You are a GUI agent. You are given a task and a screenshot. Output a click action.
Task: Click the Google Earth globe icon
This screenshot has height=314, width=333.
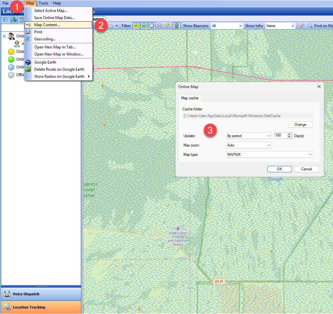(x=28, y=62)
